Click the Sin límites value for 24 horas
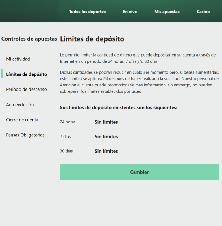The height and width of the screenshot is (226, 222). point(106,122)
